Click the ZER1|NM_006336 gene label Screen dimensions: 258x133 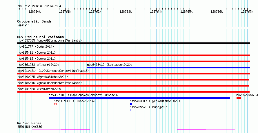pyautogui.click(x=30, y=127)
